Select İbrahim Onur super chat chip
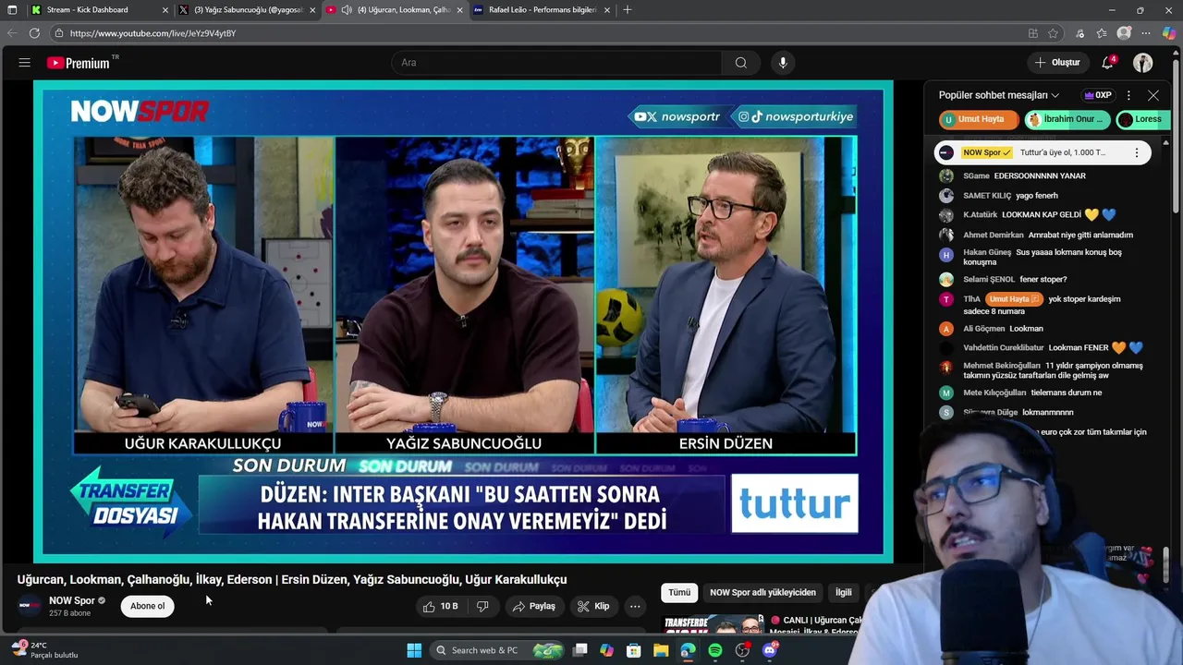 1066,119
